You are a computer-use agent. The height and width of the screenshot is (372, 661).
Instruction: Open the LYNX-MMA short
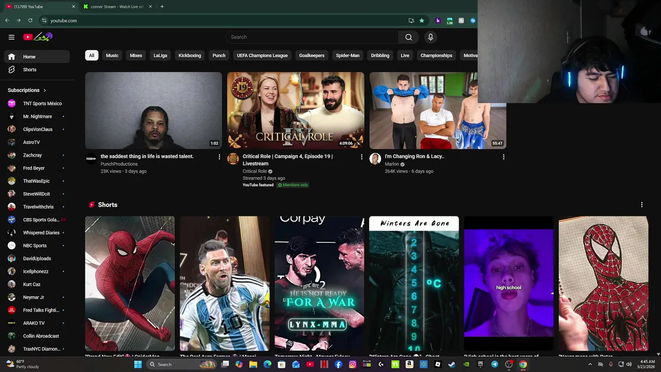319,284
